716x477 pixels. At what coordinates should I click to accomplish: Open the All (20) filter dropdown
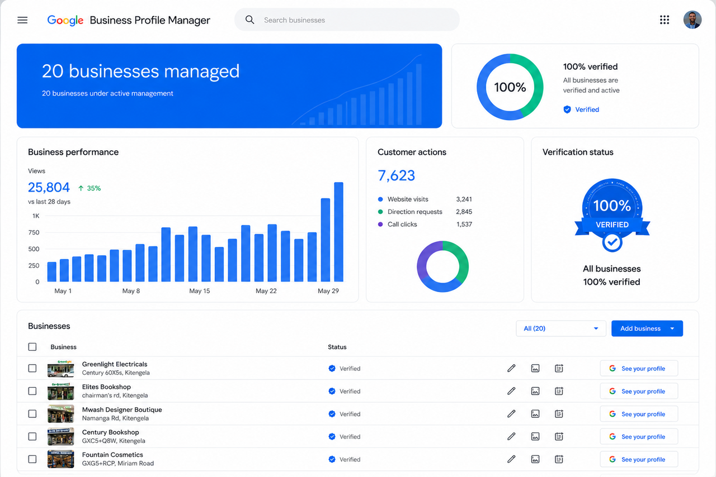(561, 328)
